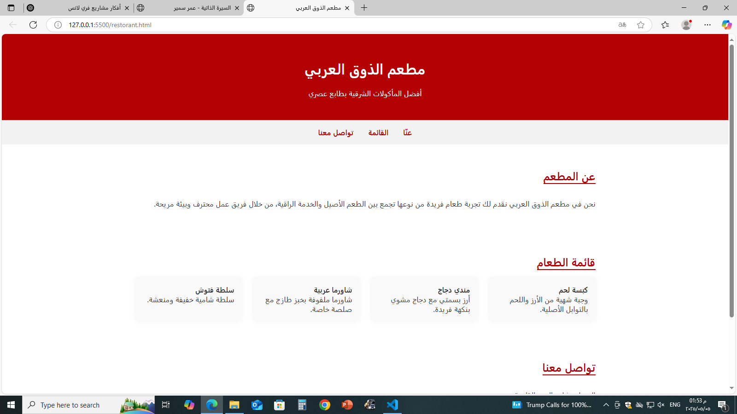Screen dimensions: 737x414
Task: Click the تواصل معنا section heading
Action: (569, 368)
